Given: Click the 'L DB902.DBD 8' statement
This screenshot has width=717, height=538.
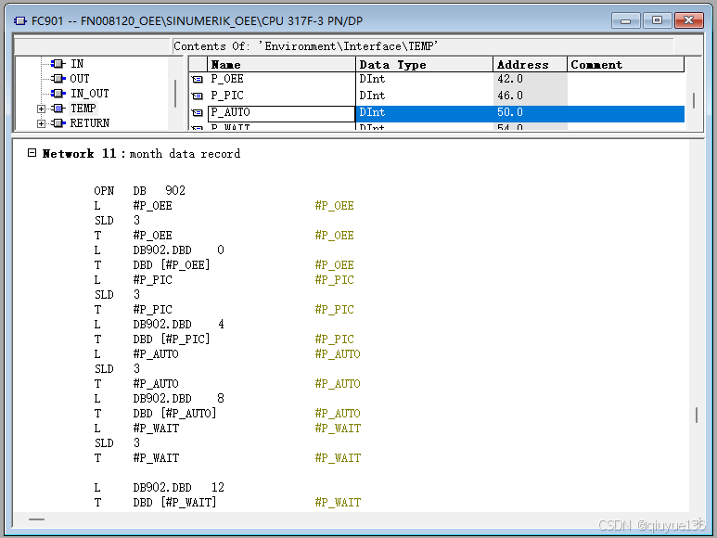Looking at the screenshot, I should pos(160,399).
